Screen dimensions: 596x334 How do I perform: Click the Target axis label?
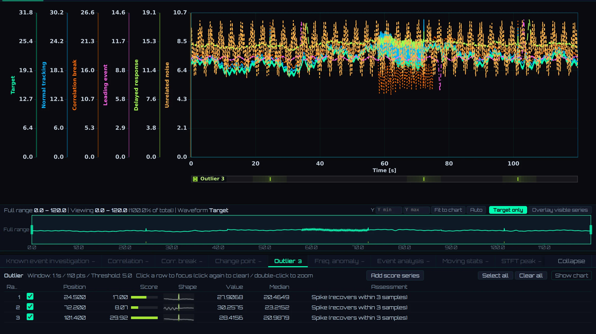click(13, 85)
